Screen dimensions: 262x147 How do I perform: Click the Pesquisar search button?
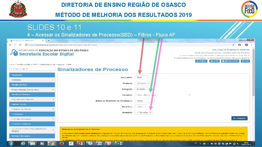click(239, 118)
